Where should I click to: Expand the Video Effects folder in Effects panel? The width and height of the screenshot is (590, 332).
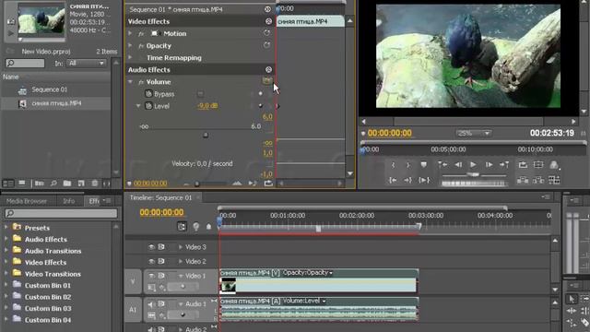tap(6, 262)
